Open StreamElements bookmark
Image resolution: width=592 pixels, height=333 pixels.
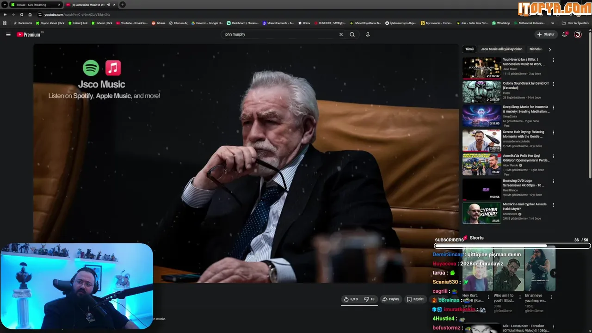point(278,23)
